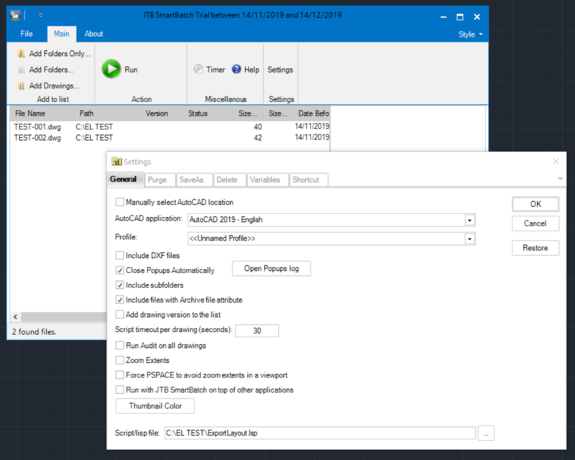
Task: Click the Add Folders Only icon
Action: pos(21,54)
